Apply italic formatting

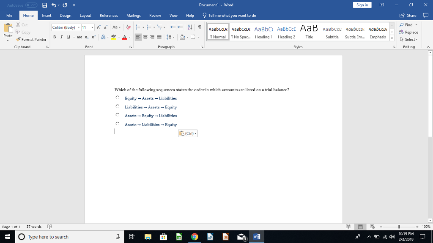pyautogui.click(x=60, y=37)
